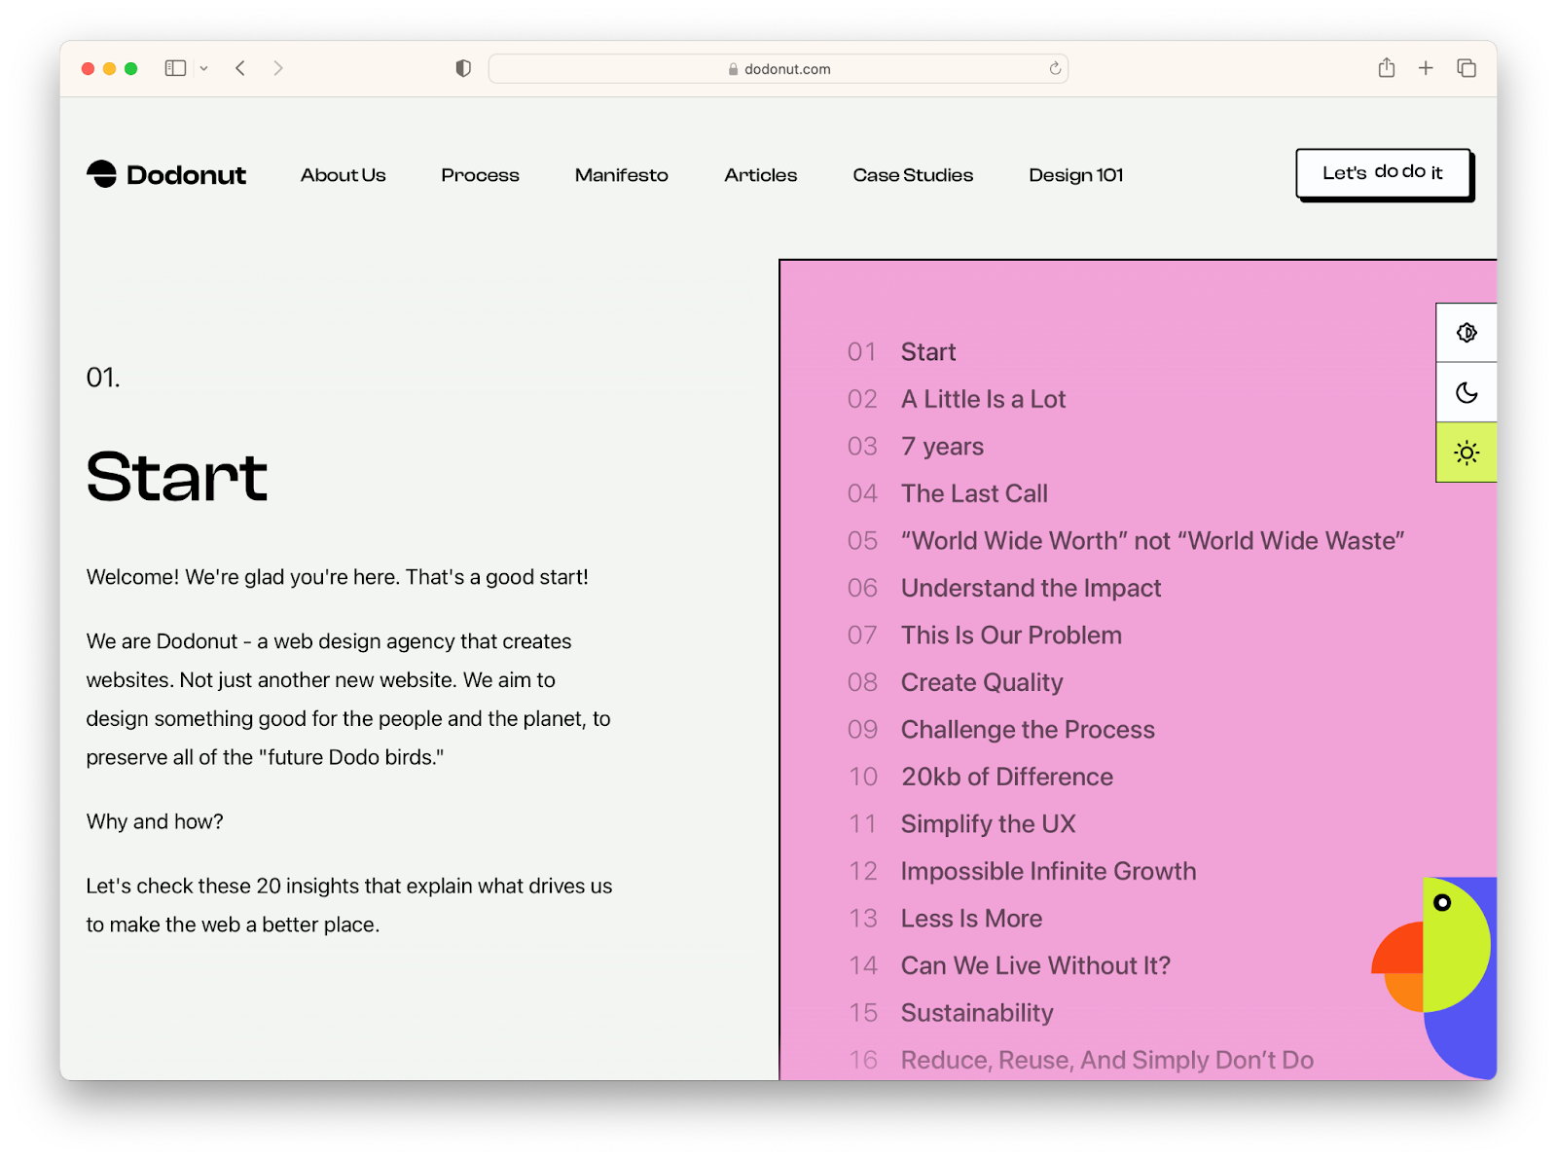Open the Design 101 menu item

(x=1076, y=175)
